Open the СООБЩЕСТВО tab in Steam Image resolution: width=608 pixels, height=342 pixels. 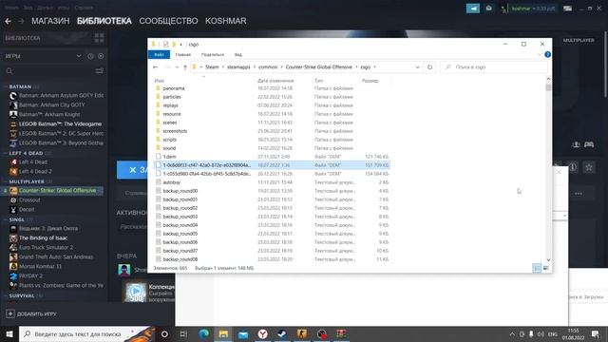click(168, 21)
